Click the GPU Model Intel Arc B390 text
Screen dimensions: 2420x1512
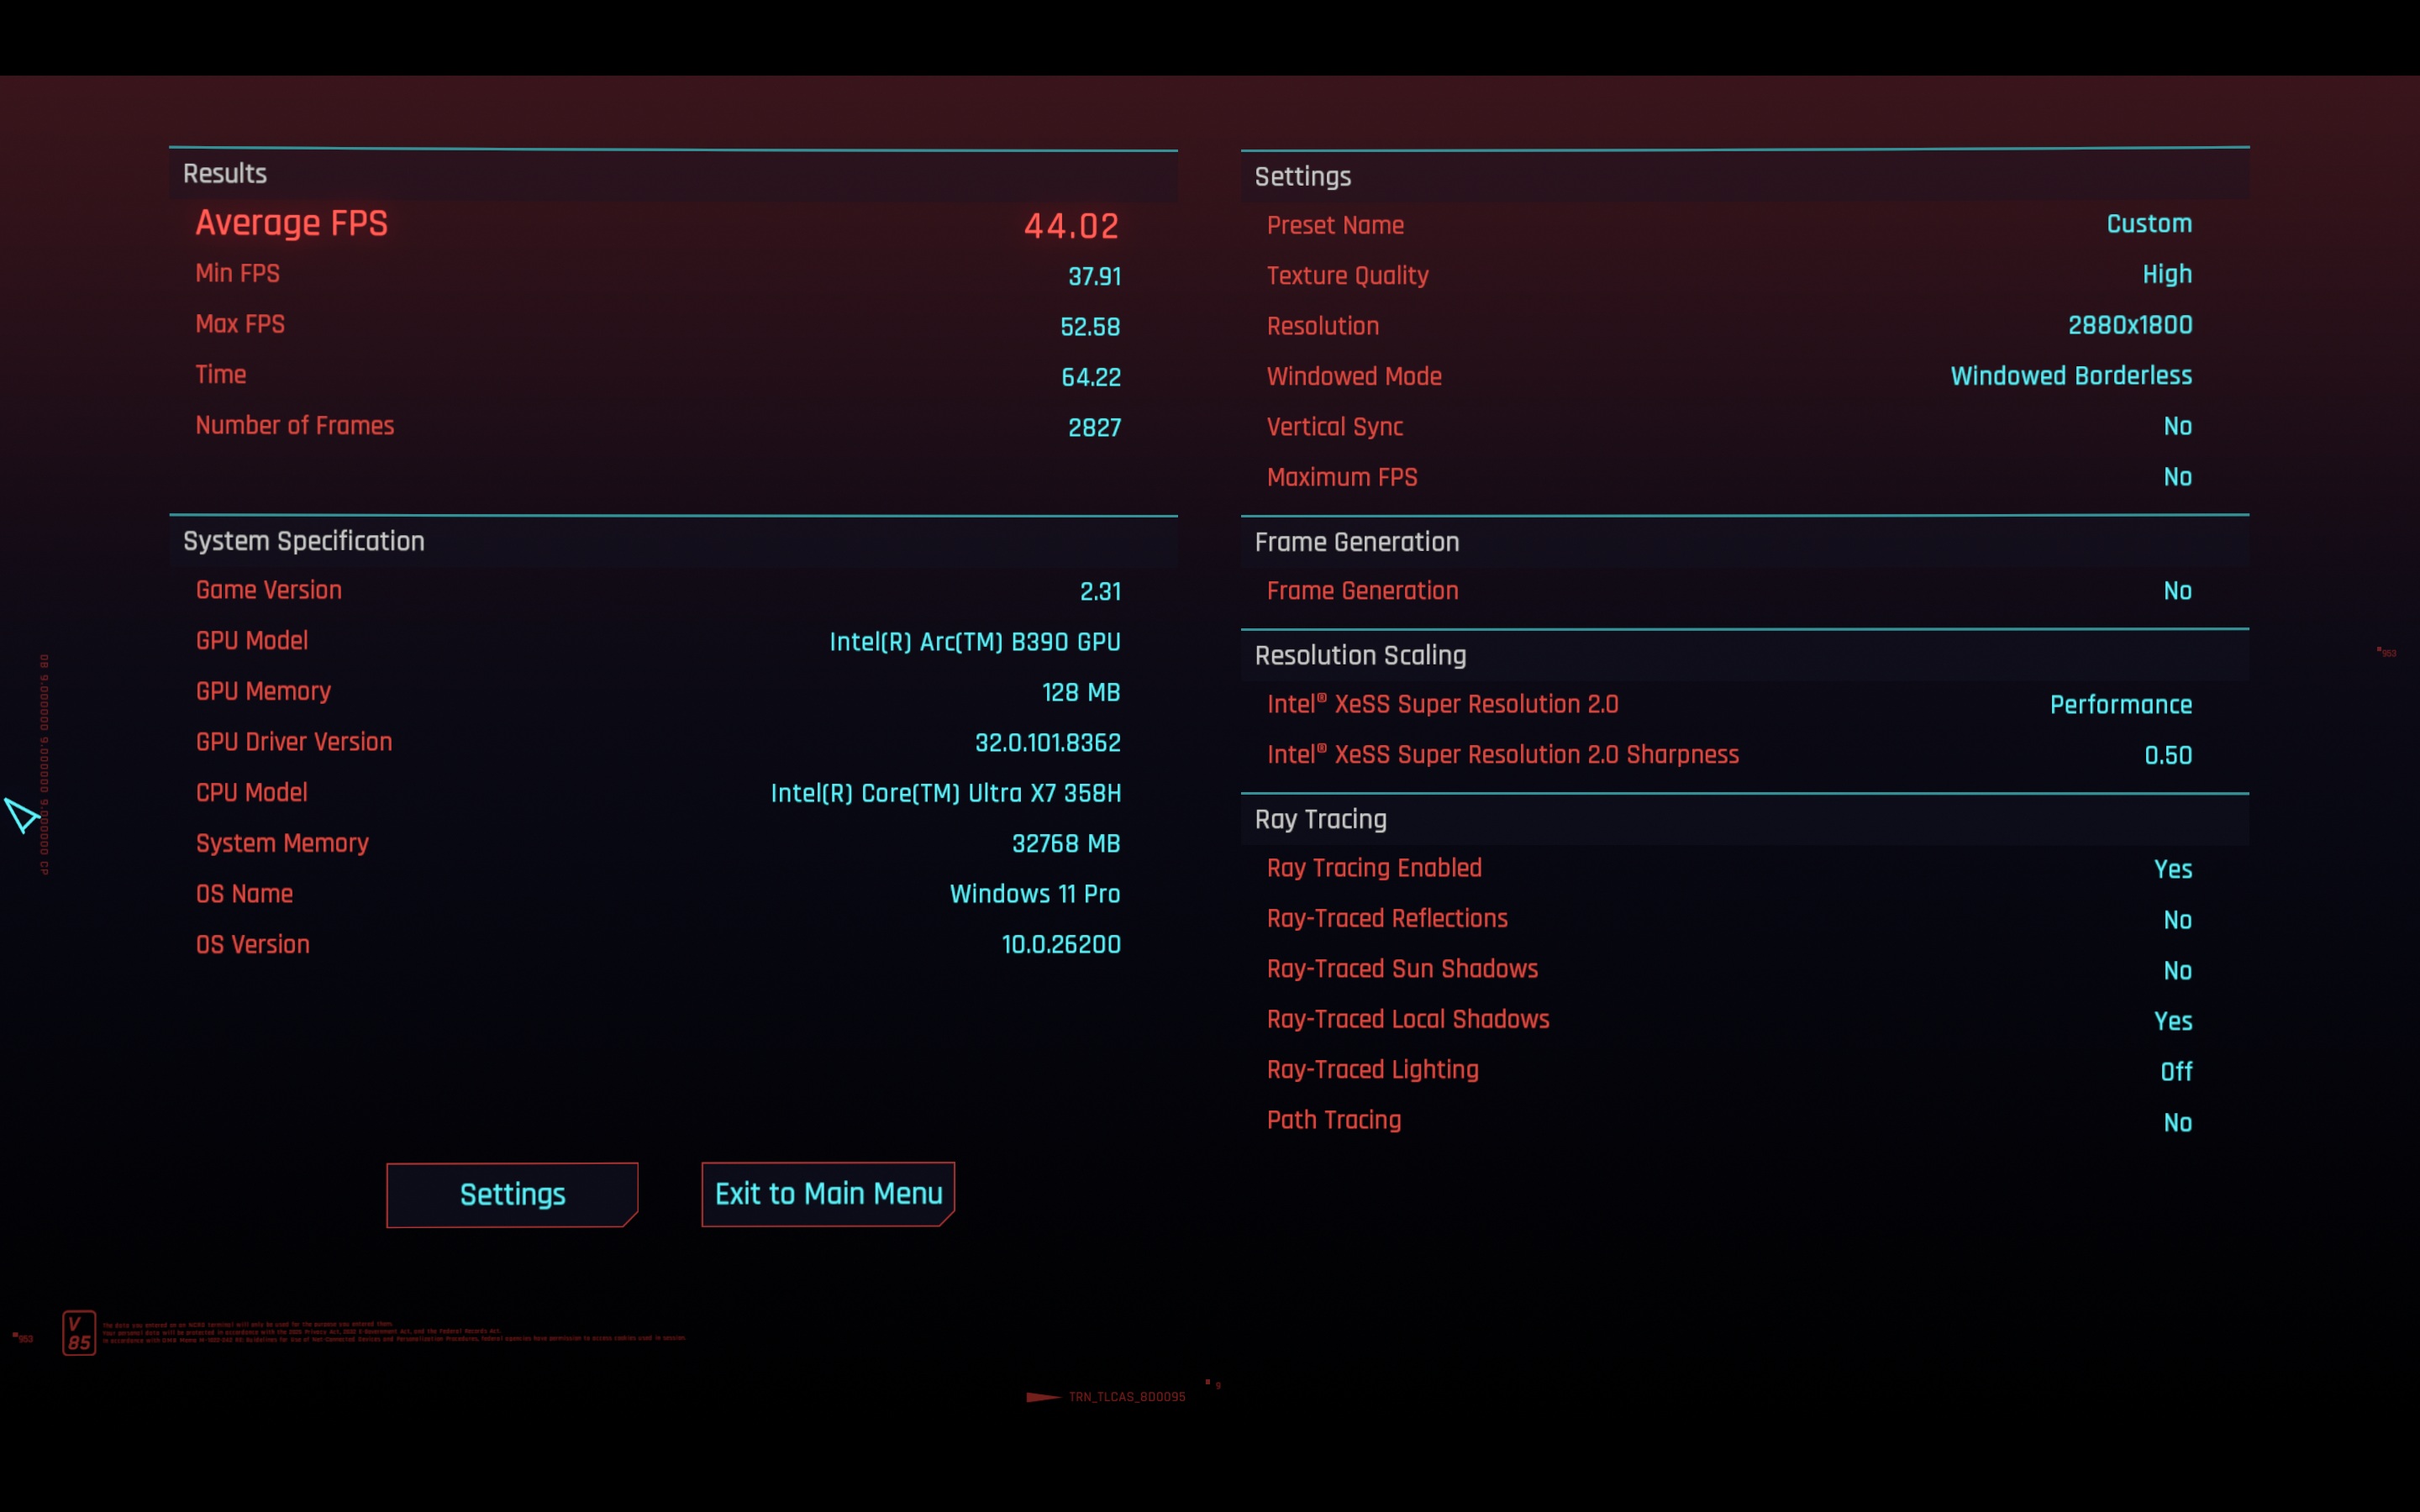click(x=974, y=642)
